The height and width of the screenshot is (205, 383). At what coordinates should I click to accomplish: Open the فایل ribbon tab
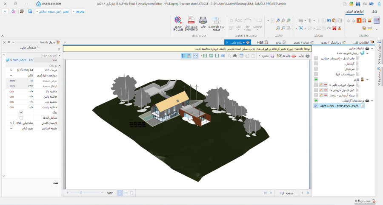tap(374, 11)
